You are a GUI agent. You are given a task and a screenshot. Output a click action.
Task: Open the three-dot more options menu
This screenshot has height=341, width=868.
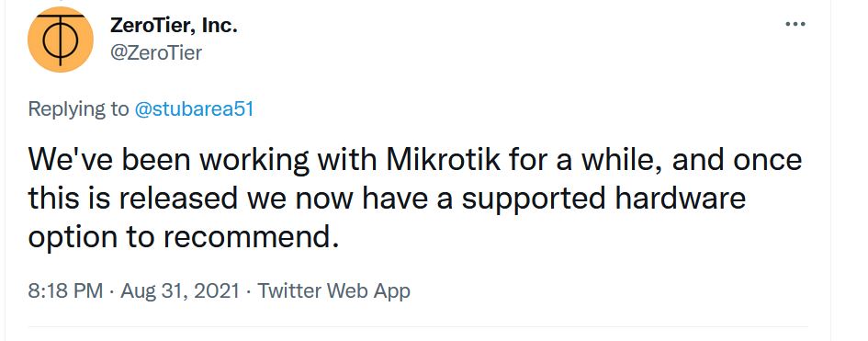(795, 24)
